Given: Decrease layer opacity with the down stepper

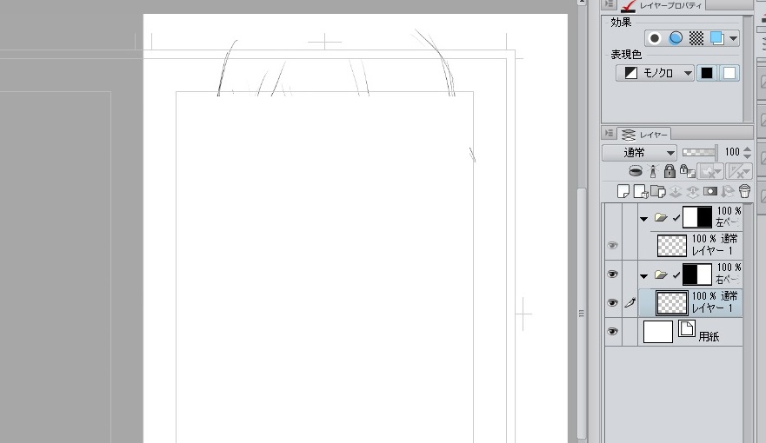Looking at the screenshot, I should 747,156.
